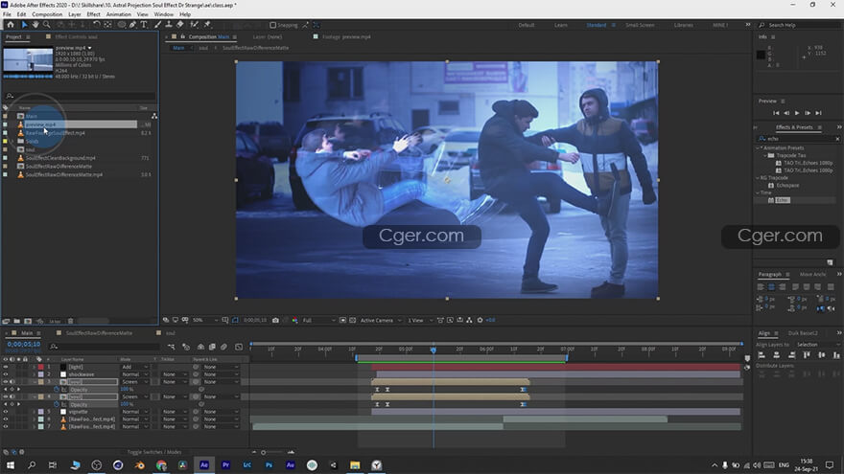Image resolution: width=844 pixels, height=474 pixels.
Task: Select the Zoom magnifier tool
Action: coord(47,25)
